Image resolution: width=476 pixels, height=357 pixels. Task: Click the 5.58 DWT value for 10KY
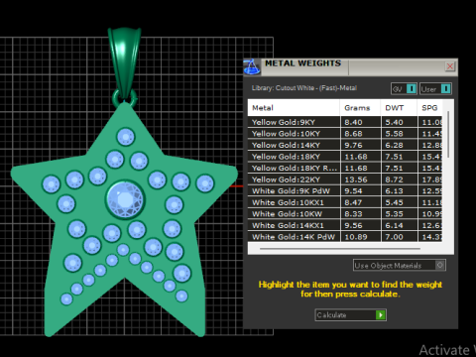coord(394,134)
